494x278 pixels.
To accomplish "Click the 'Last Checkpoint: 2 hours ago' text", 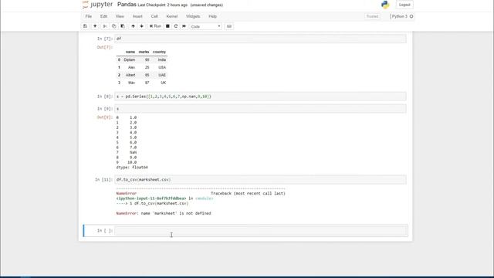I will coord(163,5).
